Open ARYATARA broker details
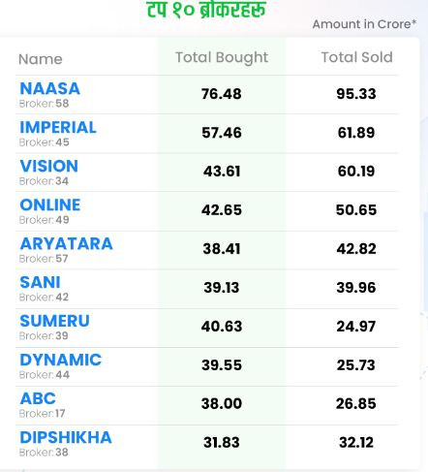The width and height of the screenshot is (428, 472). click(66, 243)
